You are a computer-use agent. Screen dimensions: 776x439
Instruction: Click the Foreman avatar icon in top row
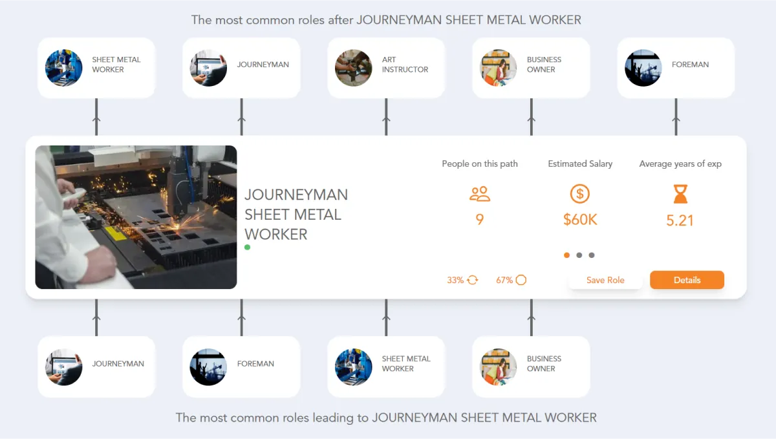click(643, 67)
